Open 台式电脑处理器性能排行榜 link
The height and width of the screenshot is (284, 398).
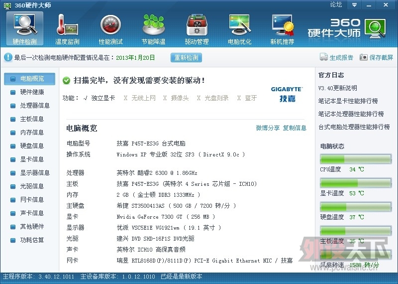click(x=354, y=127)
